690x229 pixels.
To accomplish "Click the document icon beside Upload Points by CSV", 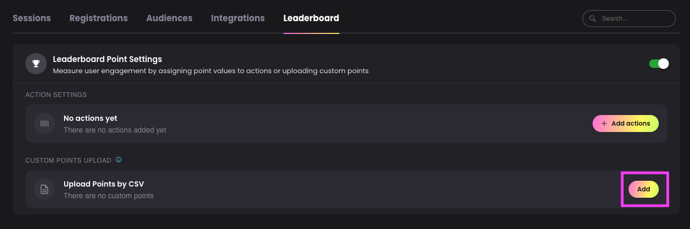I will pos(44,189).
